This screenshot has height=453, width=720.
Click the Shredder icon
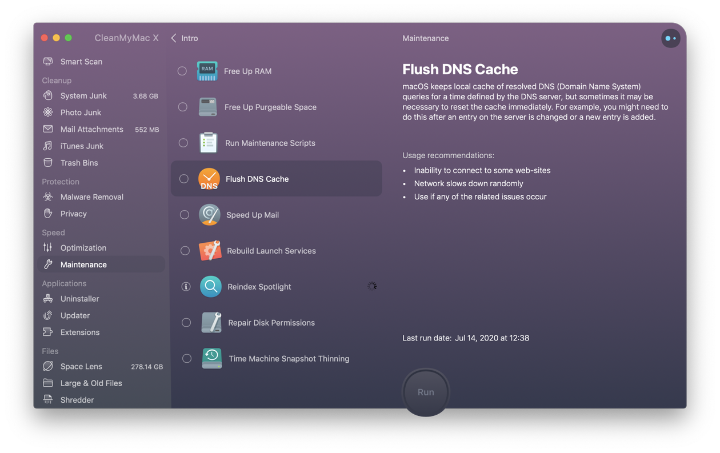48,399
